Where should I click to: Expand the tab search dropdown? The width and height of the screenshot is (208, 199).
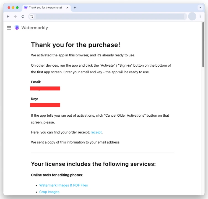tap(201, 8)
